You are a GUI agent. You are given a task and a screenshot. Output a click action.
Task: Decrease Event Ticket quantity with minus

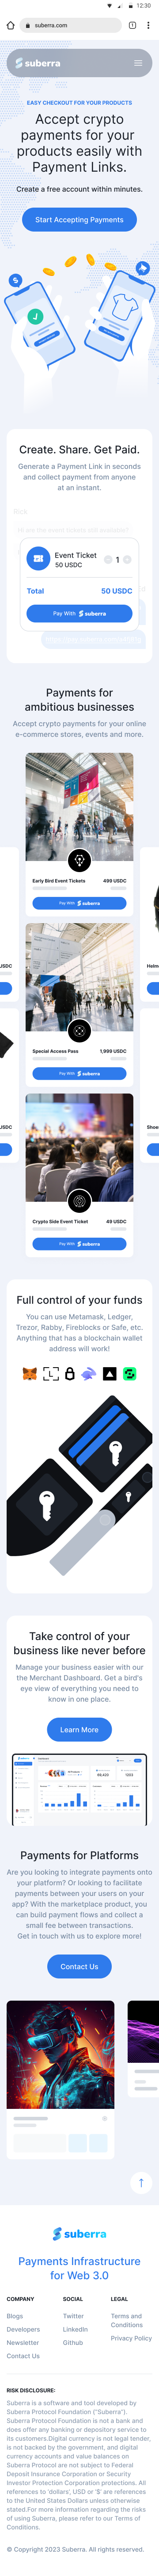(108, 560)
